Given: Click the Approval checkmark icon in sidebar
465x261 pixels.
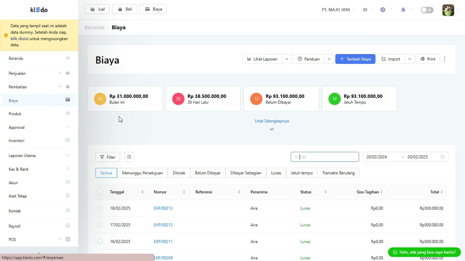Looking at the screenshot, I should (x=68, y=127).
